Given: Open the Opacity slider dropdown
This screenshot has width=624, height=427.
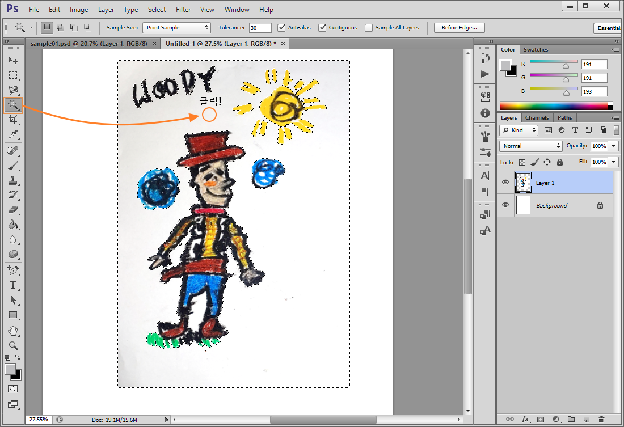Looking at the screenshot, I should tap(614, 146).
